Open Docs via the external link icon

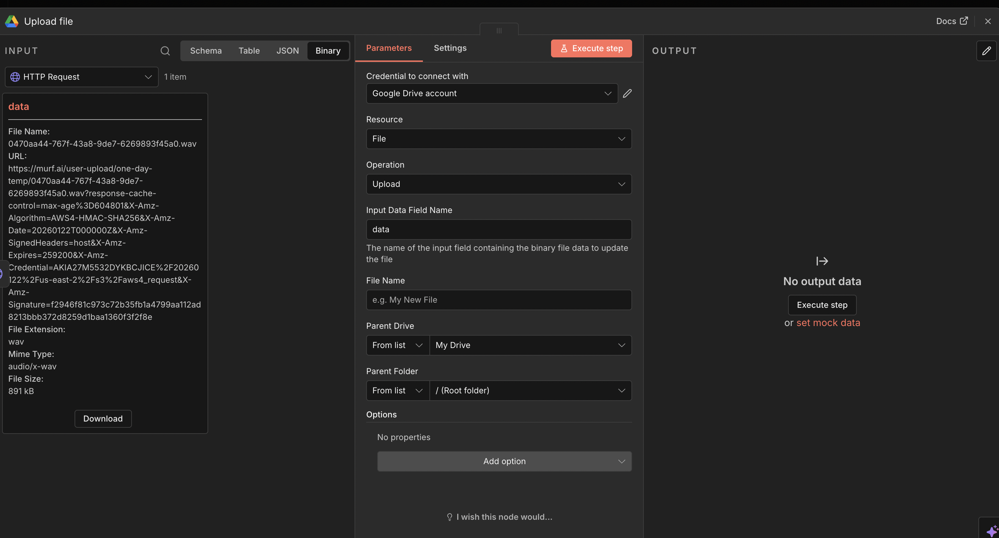pos(965,21)
